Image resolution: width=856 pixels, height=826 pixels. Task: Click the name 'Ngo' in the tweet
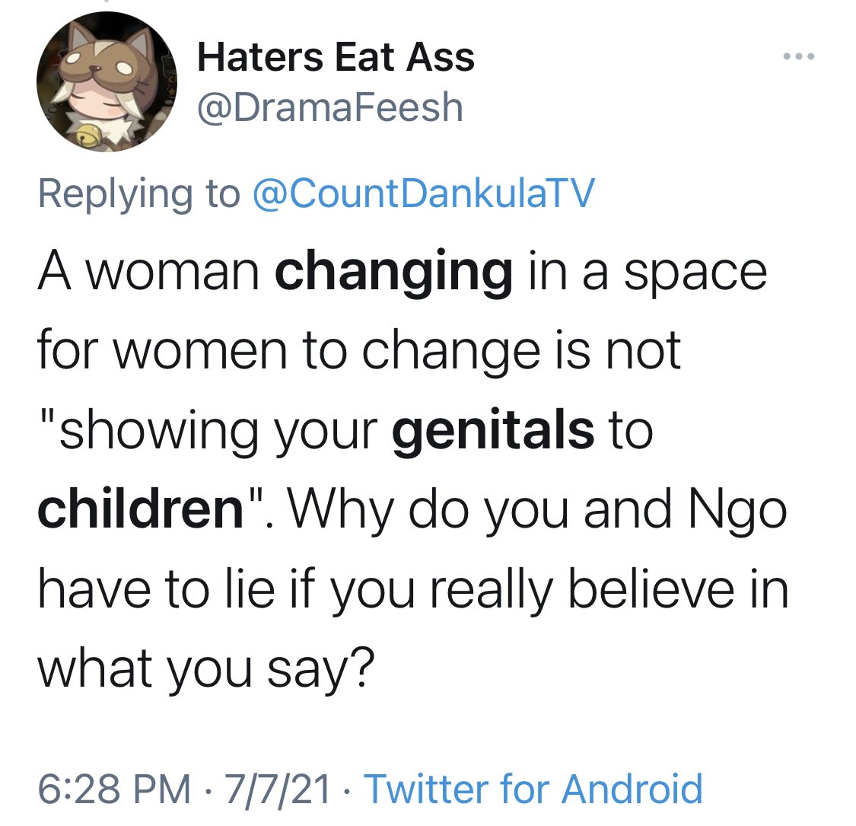(x=735, y=510)
